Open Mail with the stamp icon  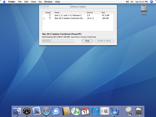coord(36,111)
